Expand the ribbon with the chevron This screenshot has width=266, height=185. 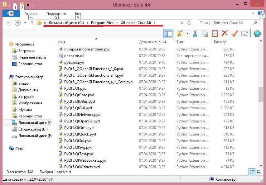point(253,13)
